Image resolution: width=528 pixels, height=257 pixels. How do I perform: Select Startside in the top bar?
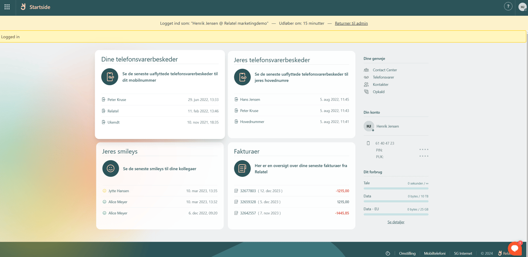40,7
